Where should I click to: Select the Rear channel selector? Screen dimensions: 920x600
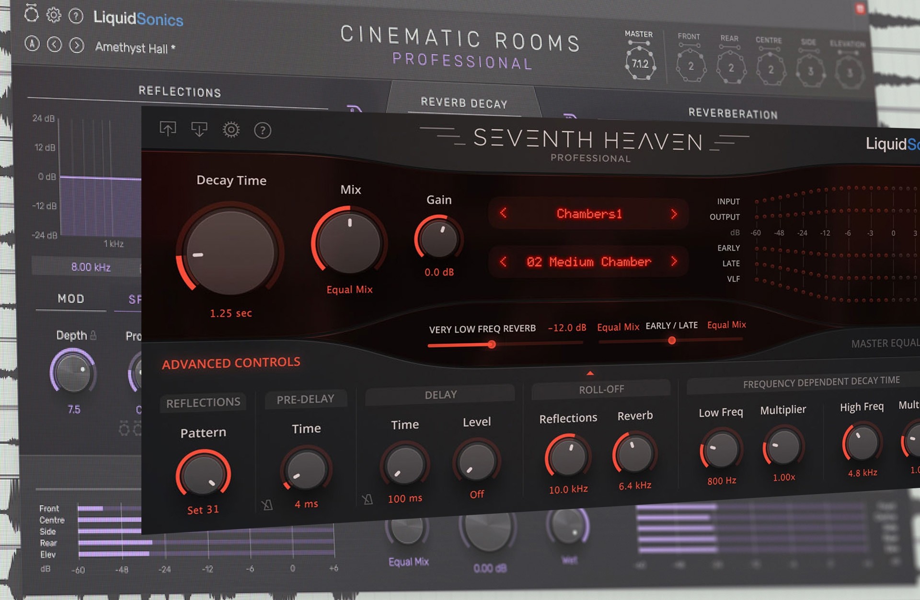(731, 68)
